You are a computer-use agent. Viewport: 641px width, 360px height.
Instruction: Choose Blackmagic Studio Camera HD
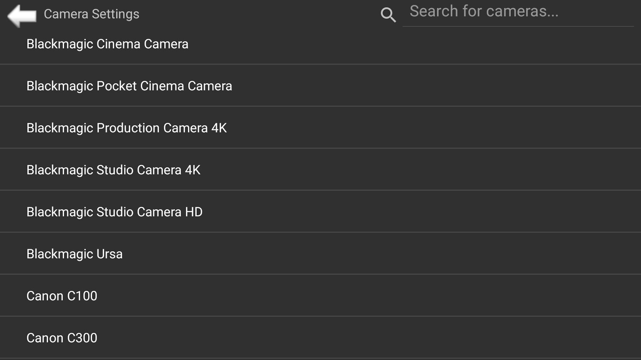coord(115,212)
